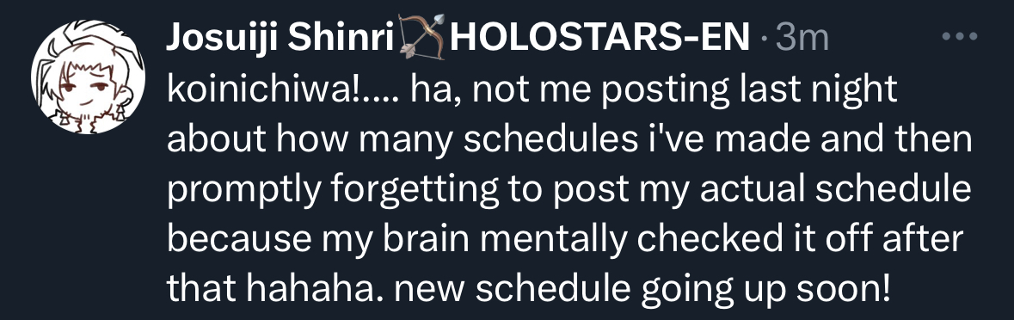
Task: Open Josuiji Shinri's profile avatar
Action: click(x=88, y=77)
